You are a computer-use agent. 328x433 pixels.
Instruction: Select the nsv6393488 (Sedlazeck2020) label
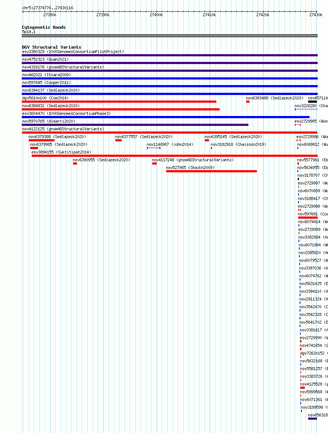pos(275,98)
